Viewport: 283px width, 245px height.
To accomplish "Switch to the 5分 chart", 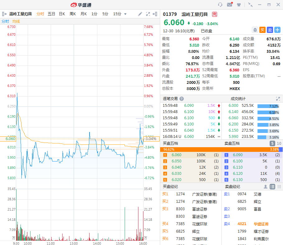I will tap(105, 14).
